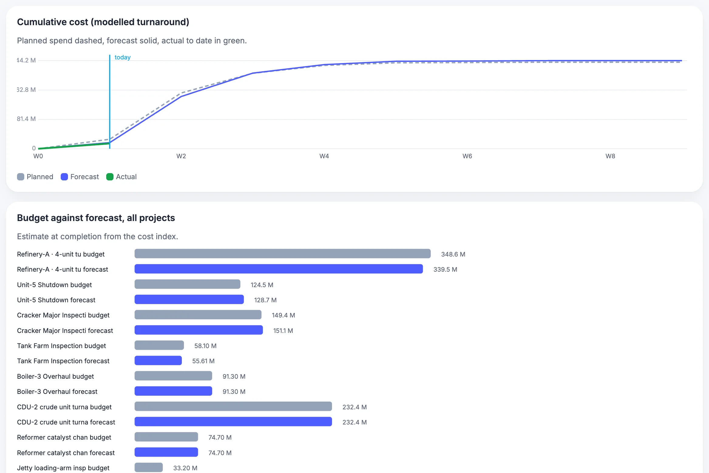The height and width of the screenshot is (473, 709).
Task: Click the W2 axis label
Action: click(181, 156)
